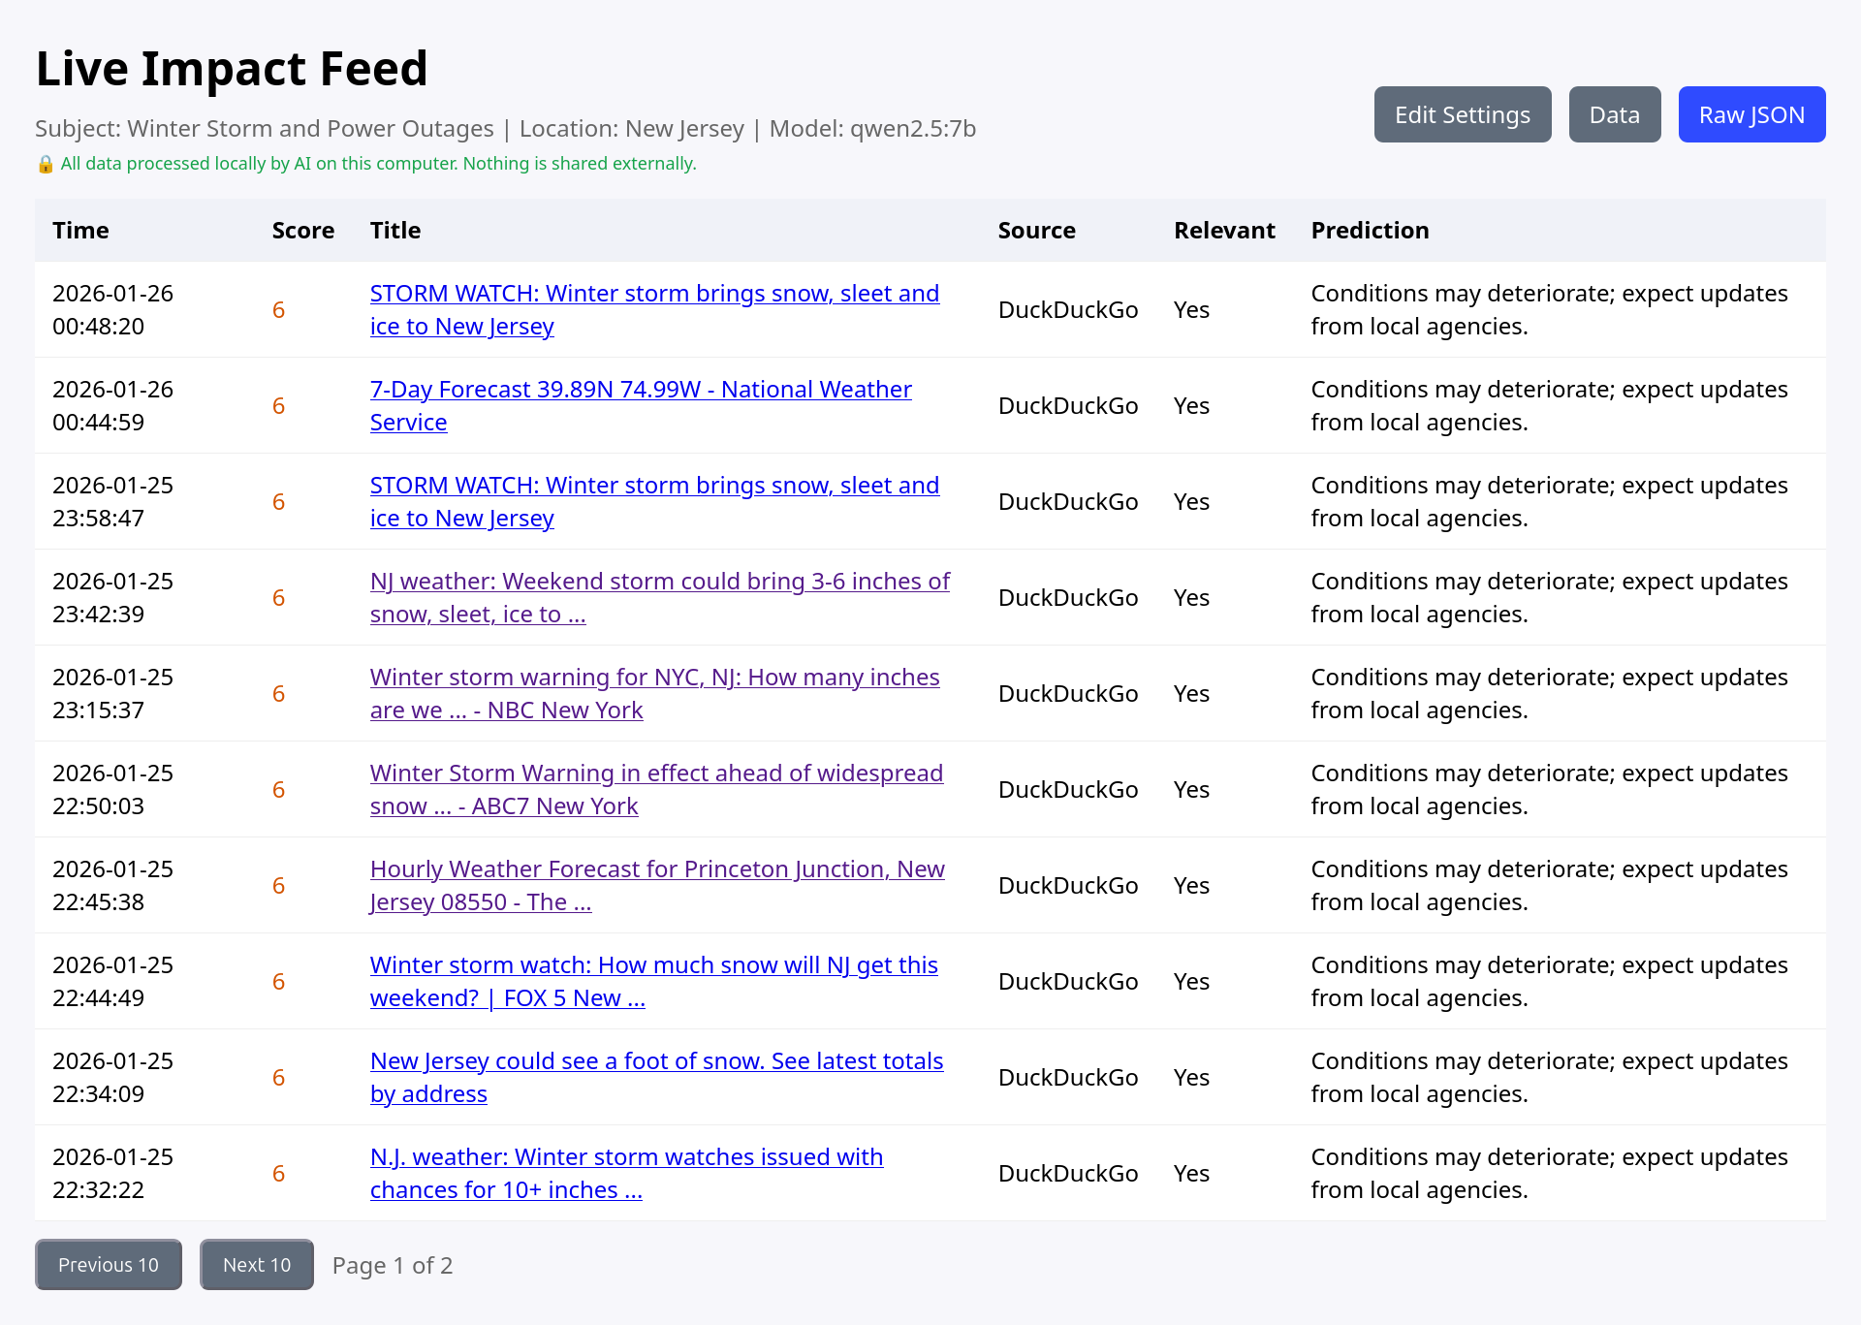Open first STORM WATCH article at 00:48:20
The height and width of the screenshot is (1326, 1861).
[x=654, y=309]
